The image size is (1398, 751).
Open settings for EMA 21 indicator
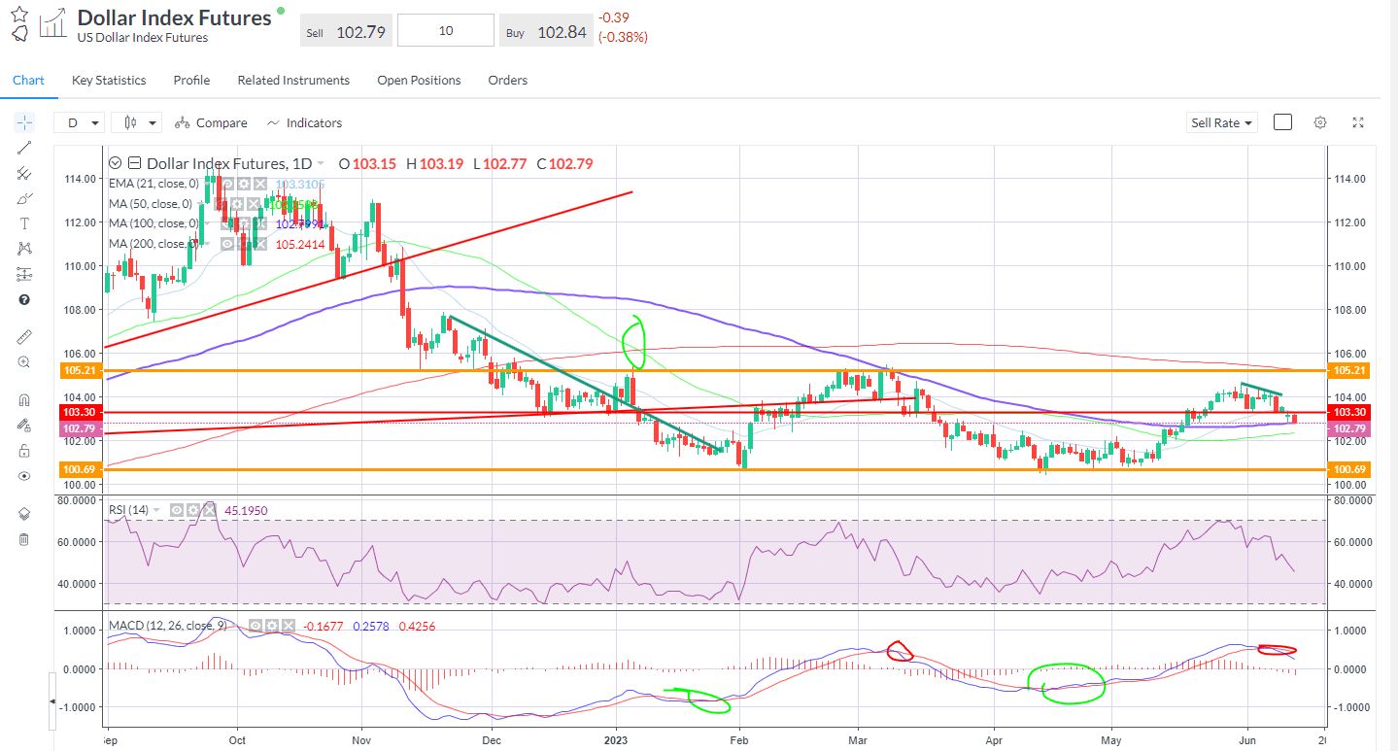(244, 184)
